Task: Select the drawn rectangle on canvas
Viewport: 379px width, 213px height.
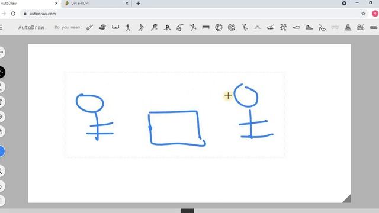Action: pos(176,128)
